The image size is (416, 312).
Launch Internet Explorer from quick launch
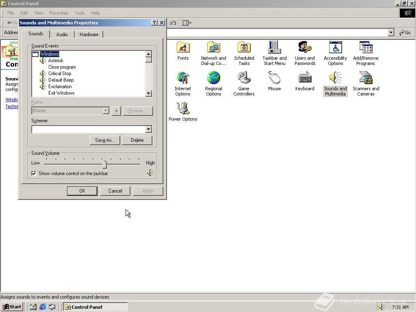coord(42,307)
